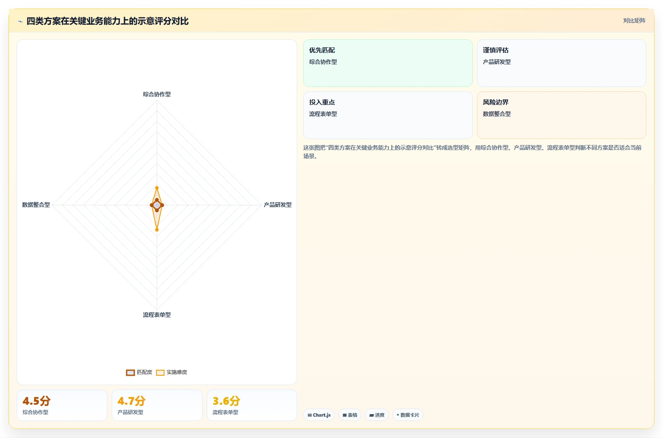Click 流程表单型 text in 投入重点 card
This screenshot has height=438, width=663.
pyautogui.click(x=323, y=114)
